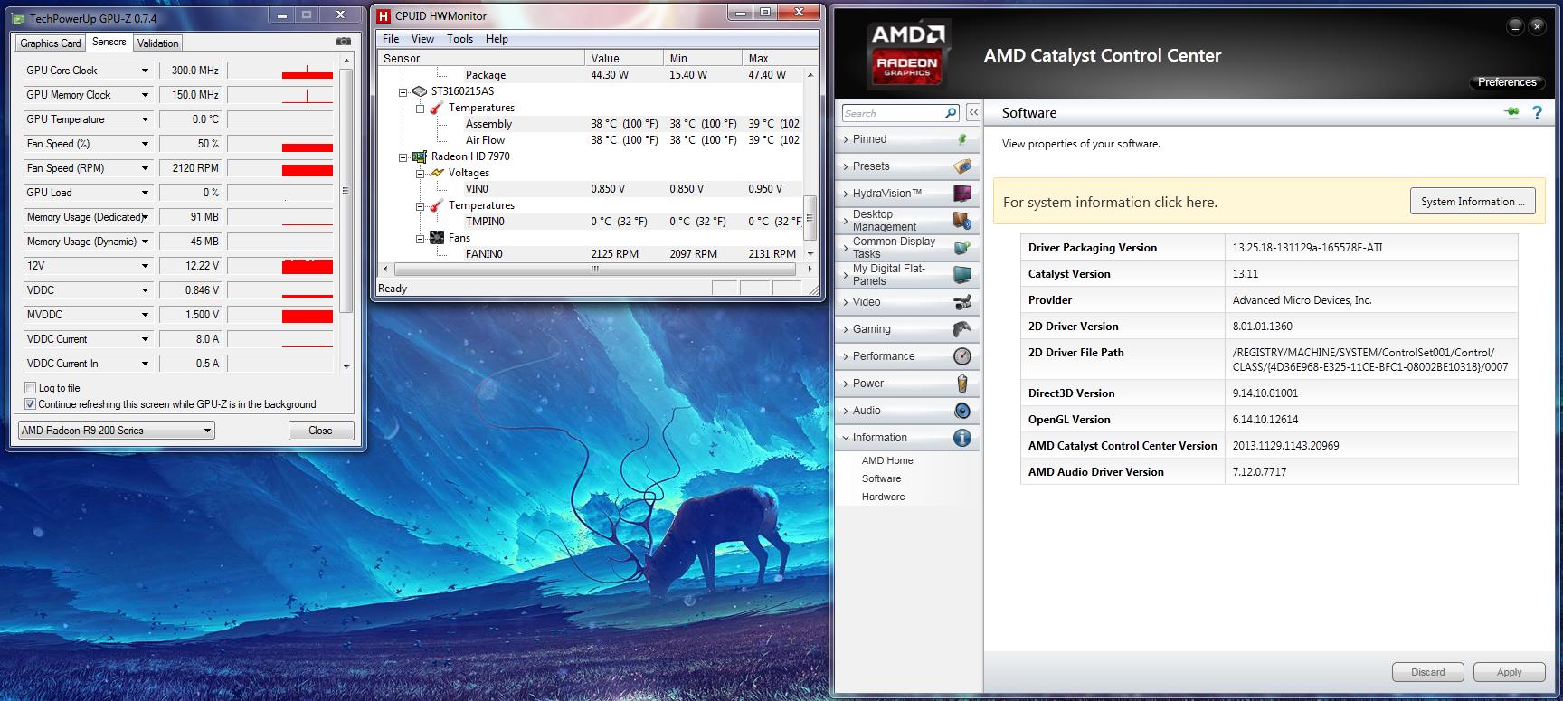Open the Performance gauge icon category

pyautogui.click(x=961, y=356)
